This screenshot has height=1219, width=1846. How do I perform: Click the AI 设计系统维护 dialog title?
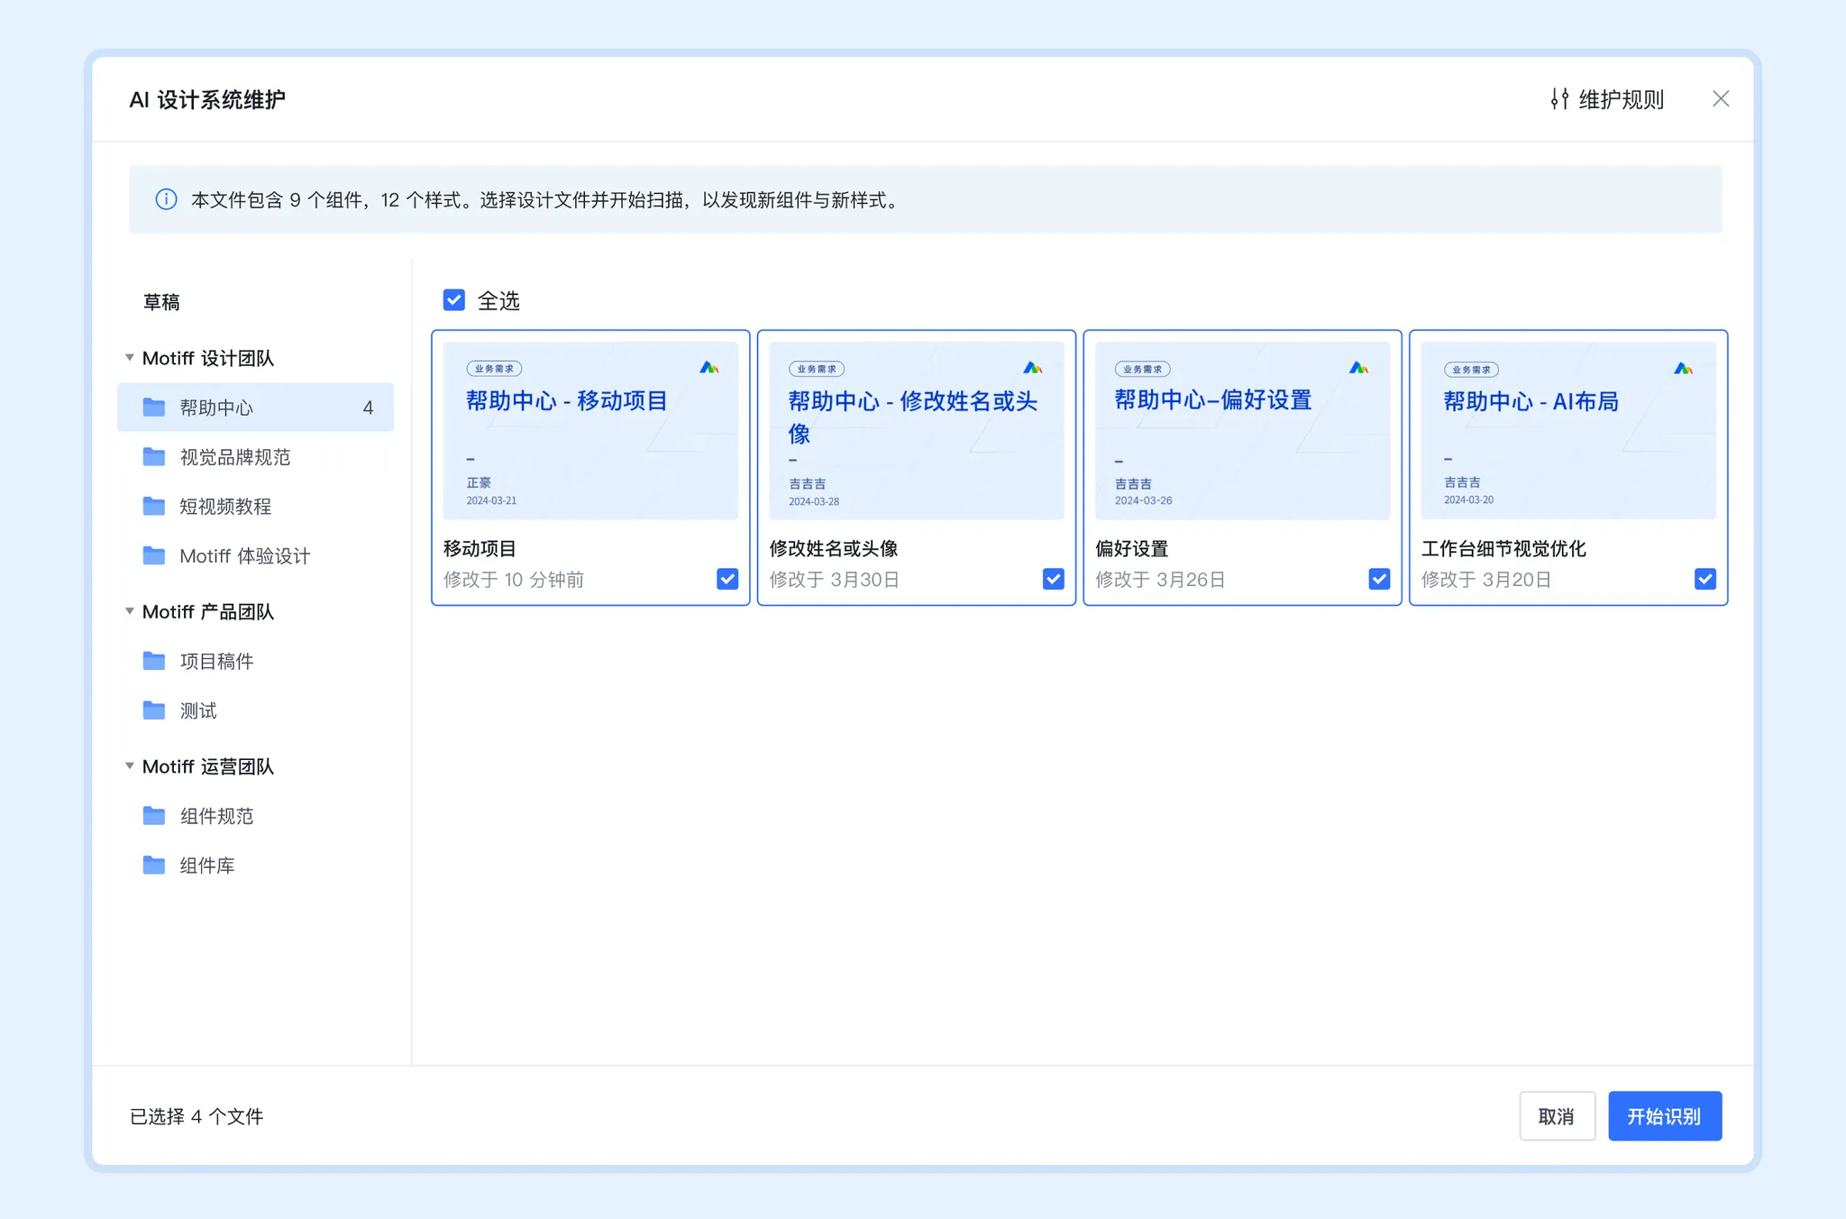click(207, 99)
